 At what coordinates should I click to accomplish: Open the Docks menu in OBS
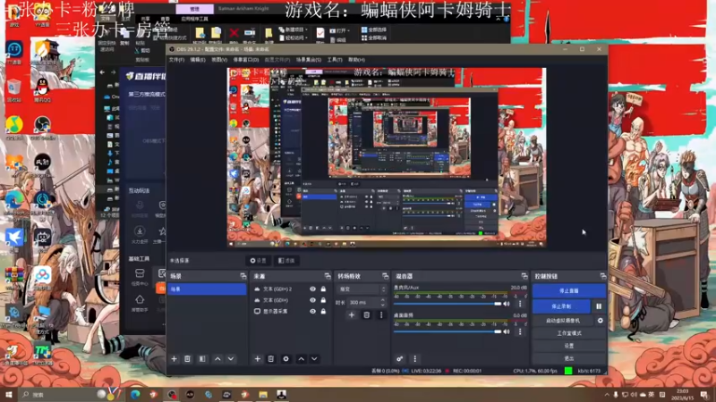[x=246, y=60]
